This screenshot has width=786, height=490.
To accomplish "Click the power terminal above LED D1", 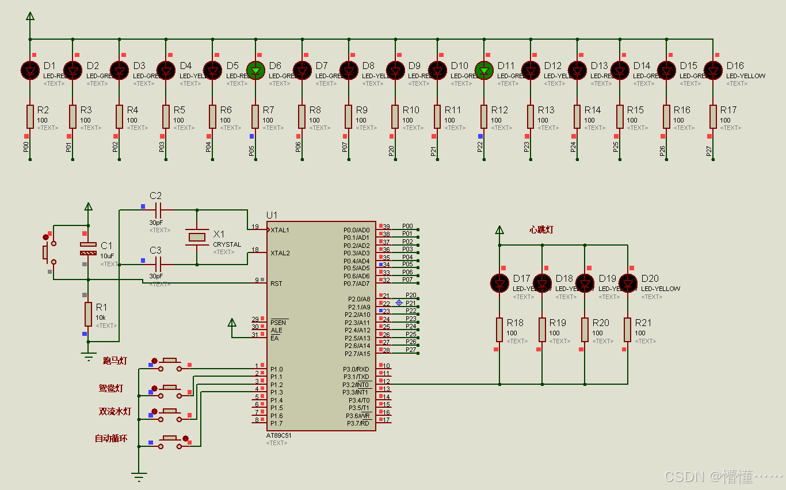I will [x=30, y=17].
